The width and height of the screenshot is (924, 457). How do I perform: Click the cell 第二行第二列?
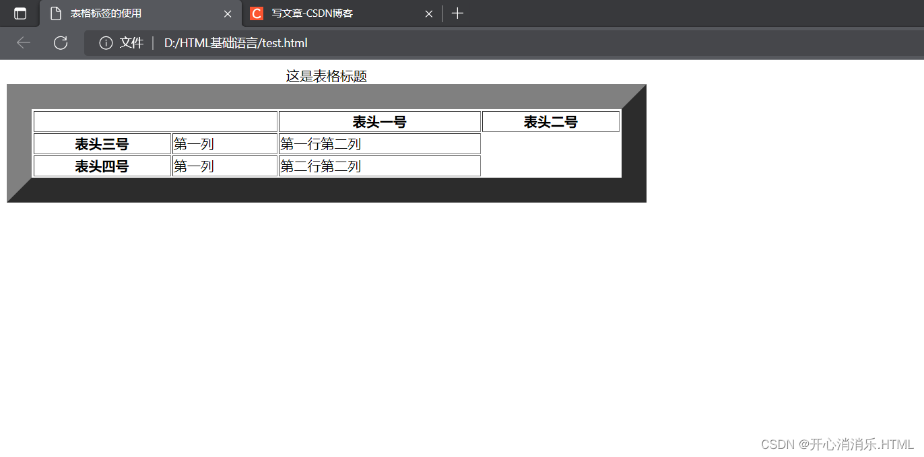point(380,166)
